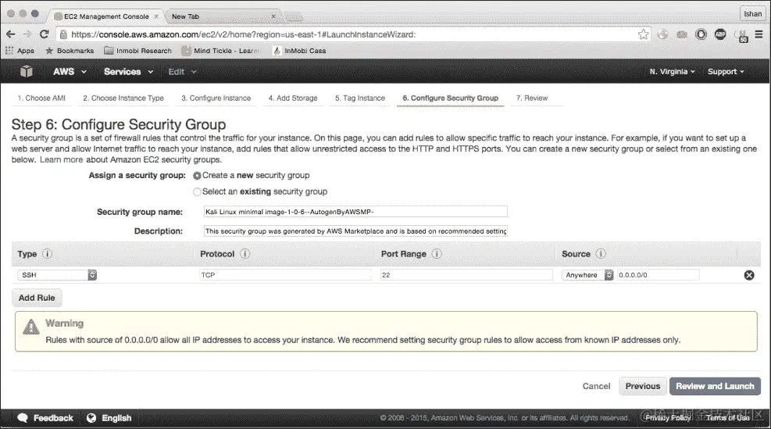The width and height of the screenshot is (771, 429).
Task: Click the source IP field 0.0.0.0/0
Action: tap(659, 275)
